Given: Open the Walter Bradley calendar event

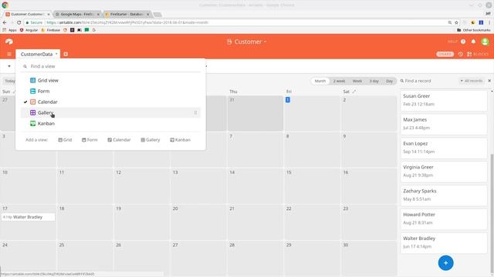Looking at the screenshot, I should tap(28, 217).
